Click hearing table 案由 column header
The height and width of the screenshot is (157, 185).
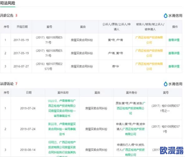point(83,27)
